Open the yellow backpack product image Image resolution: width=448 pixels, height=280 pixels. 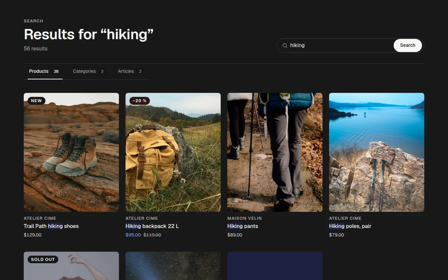(173, 152)
